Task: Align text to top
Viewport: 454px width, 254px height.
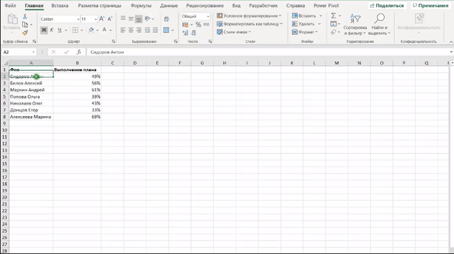Action: click(123, 19)
